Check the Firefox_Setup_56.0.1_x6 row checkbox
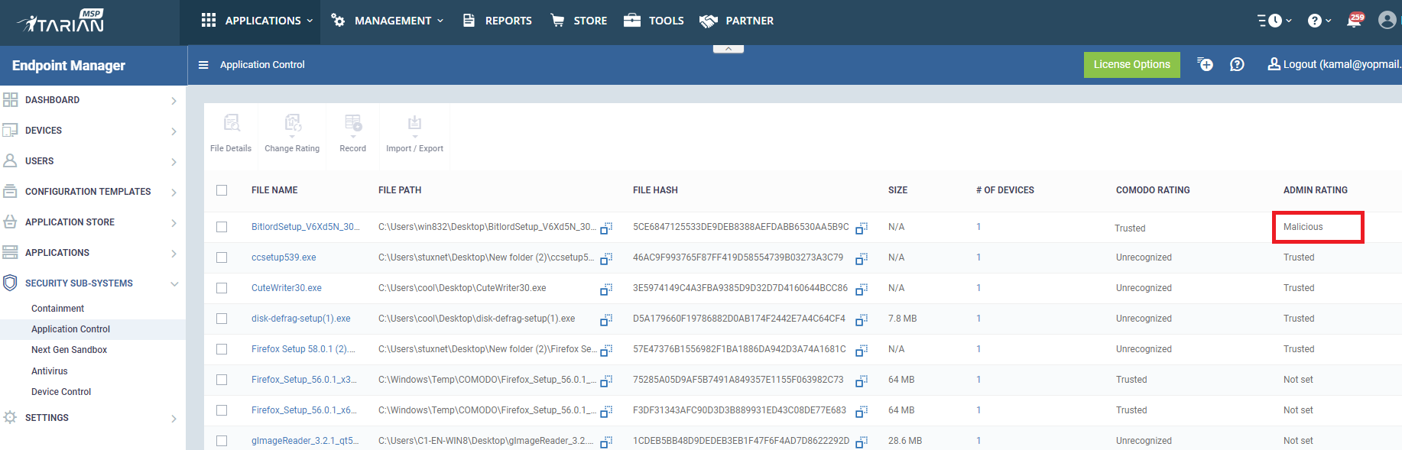Viewport: 1402px width, 450px height. [222, 410]
